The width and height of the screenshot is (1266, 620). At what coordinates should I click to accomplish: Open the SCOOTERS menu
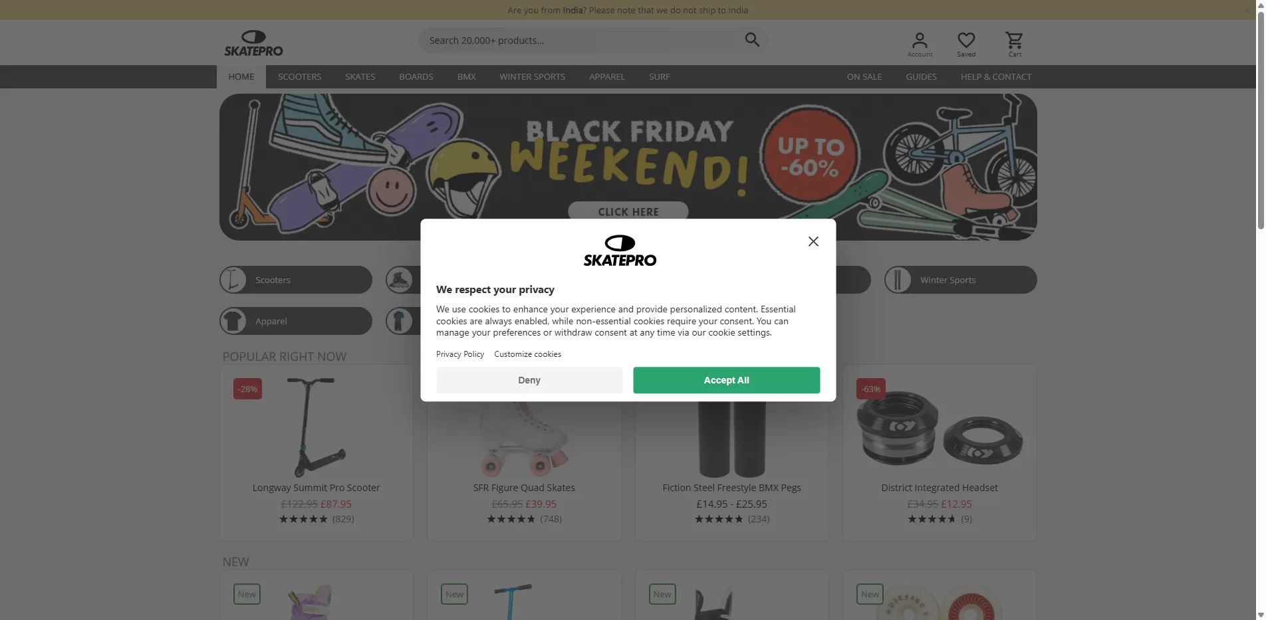[299, 77]
